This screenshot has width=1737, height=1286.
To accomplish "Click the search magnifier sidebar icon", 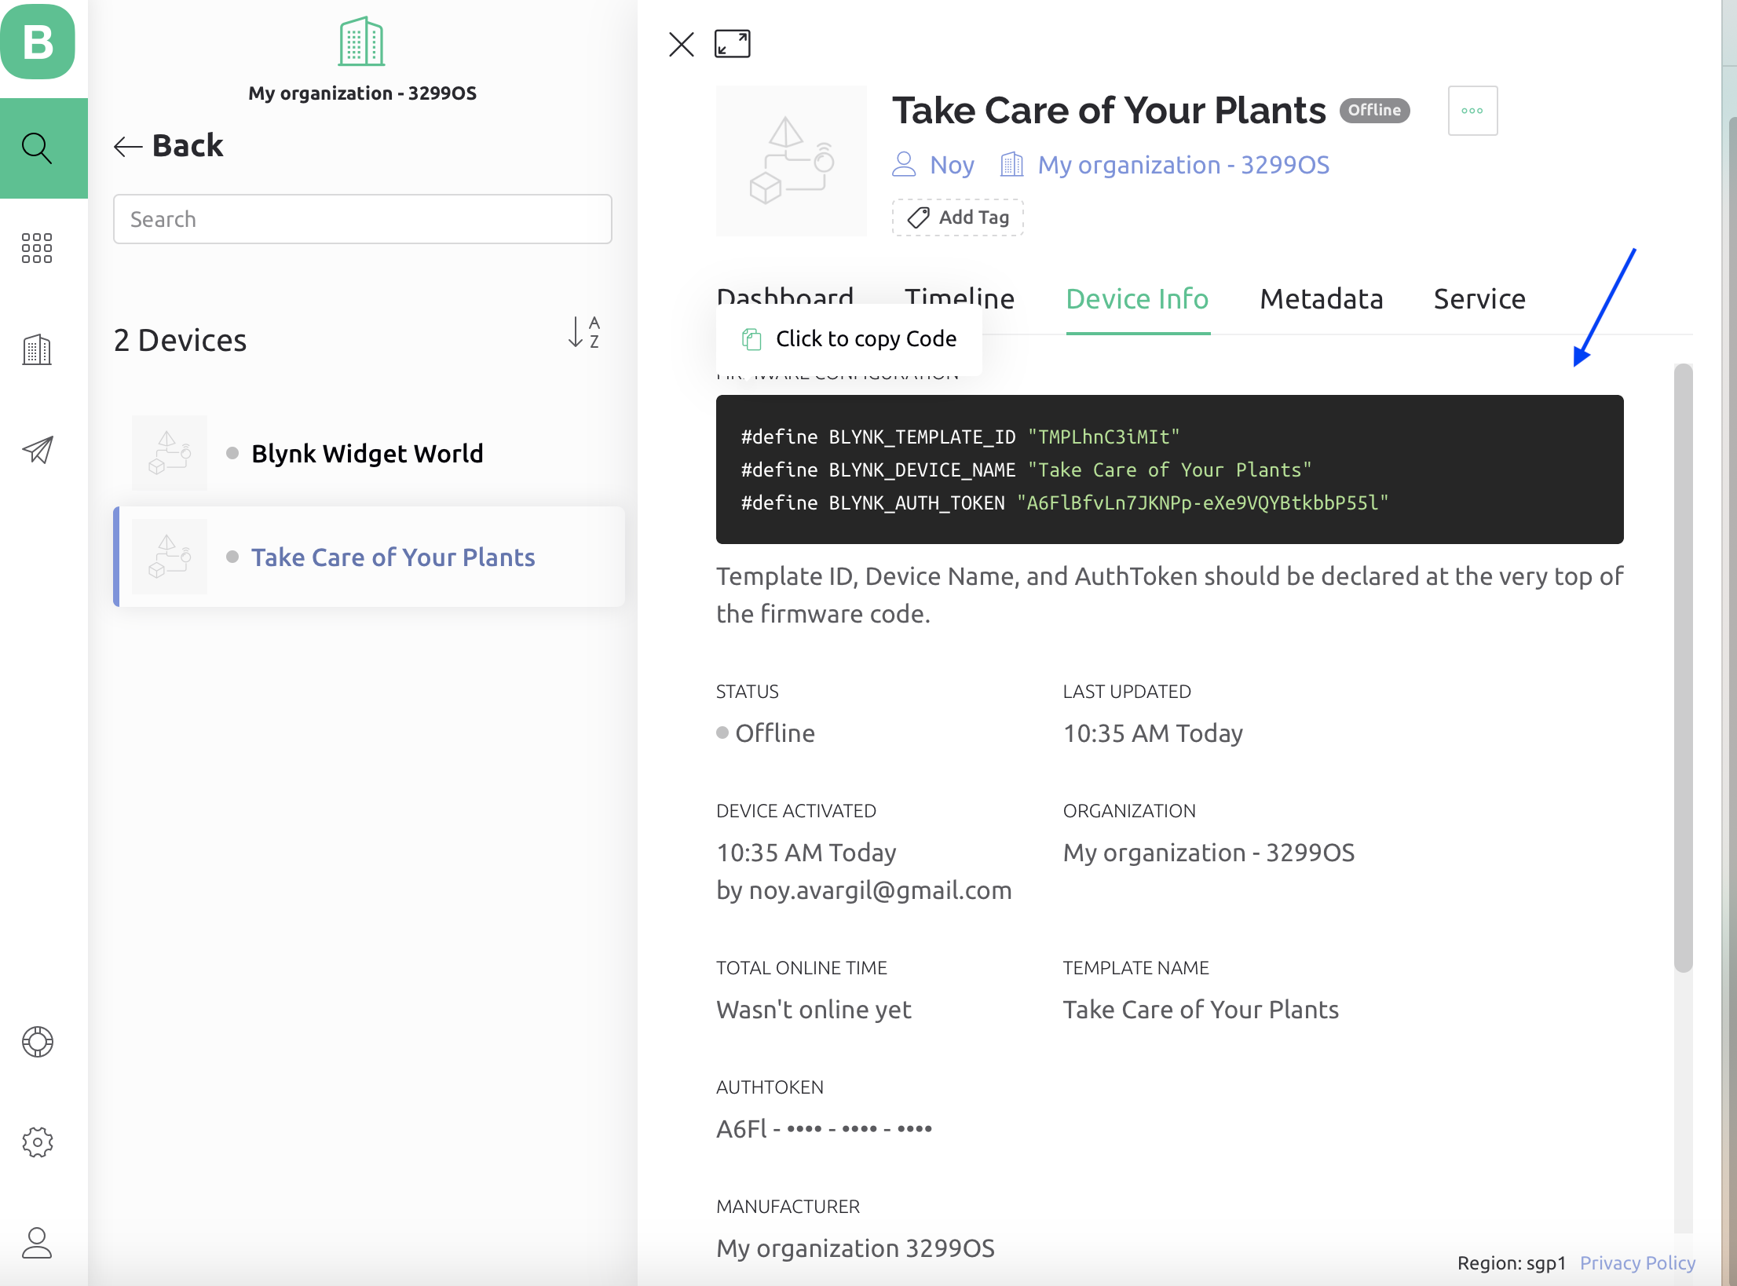I will click(x=37, y=148).
